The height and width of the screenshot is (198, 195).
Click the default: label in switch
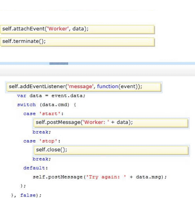pos(35,168)
